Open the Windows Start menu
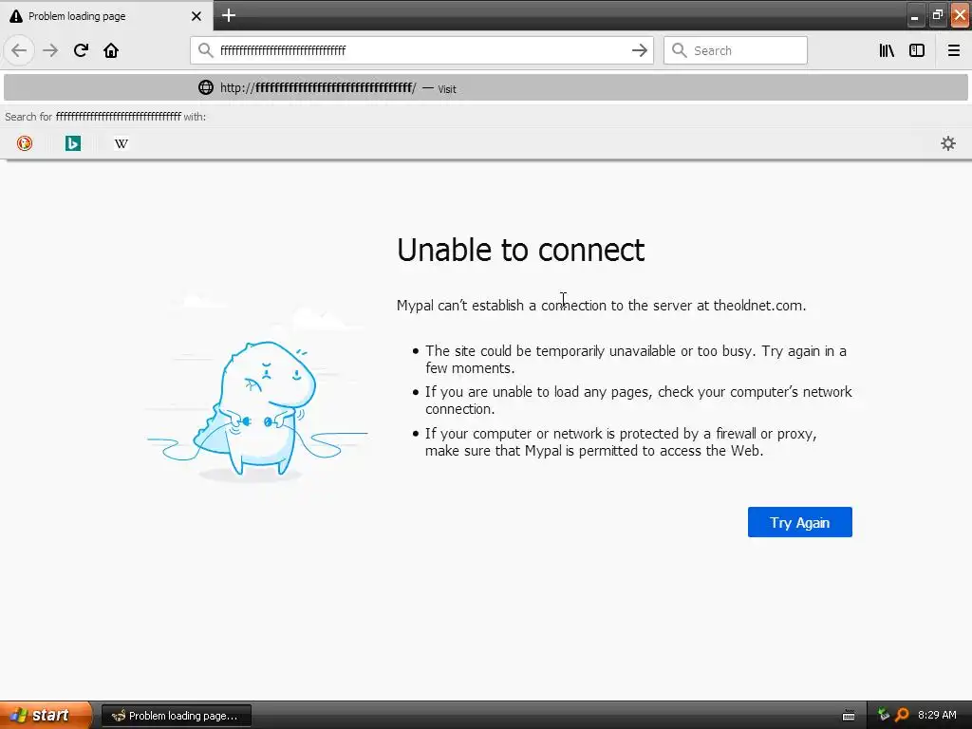This screenshot has height=729, width=972. point(46,716)
